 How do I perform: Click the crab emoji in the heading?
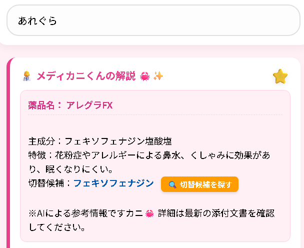[x=145, y=76]
